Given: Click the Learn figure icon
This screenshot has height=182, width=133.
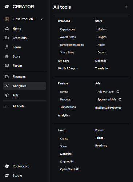Looking at the screenshot, I should 7,47.
